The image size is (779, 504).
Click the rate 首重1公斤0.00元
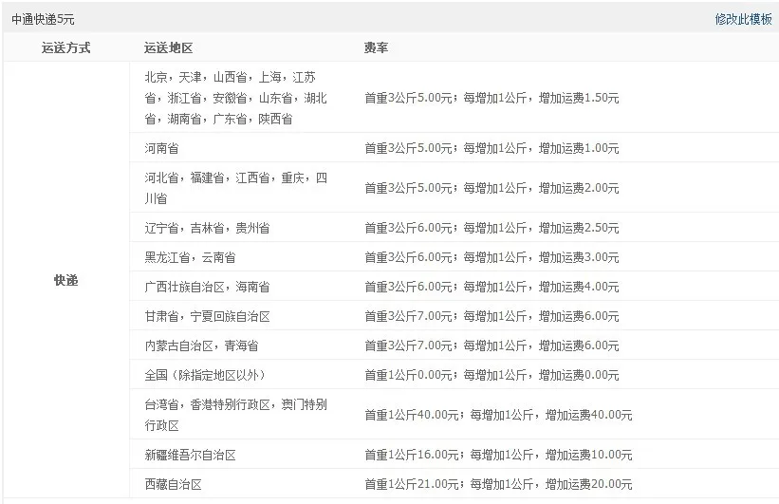pyautogui.click(x=492, y=375)
